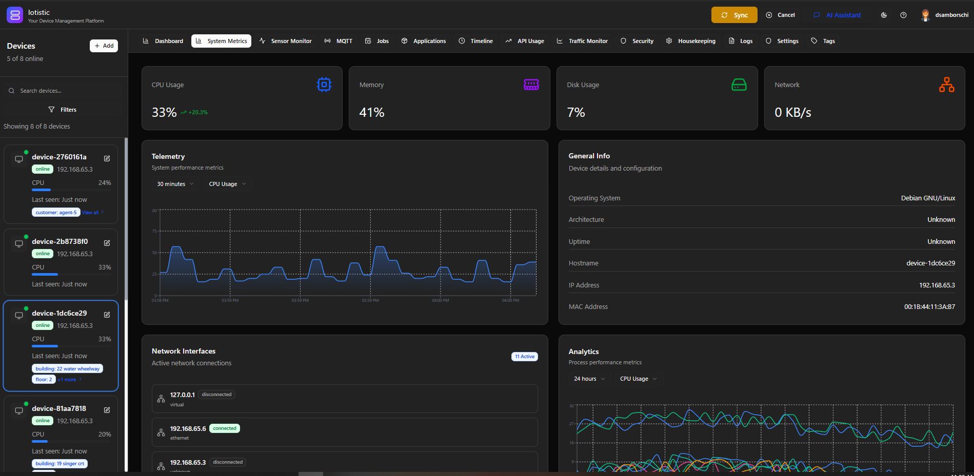Click the lotistic logo icon
This screenshot has width=974, height=476.
pyautogui.click(x=15, y=15)
